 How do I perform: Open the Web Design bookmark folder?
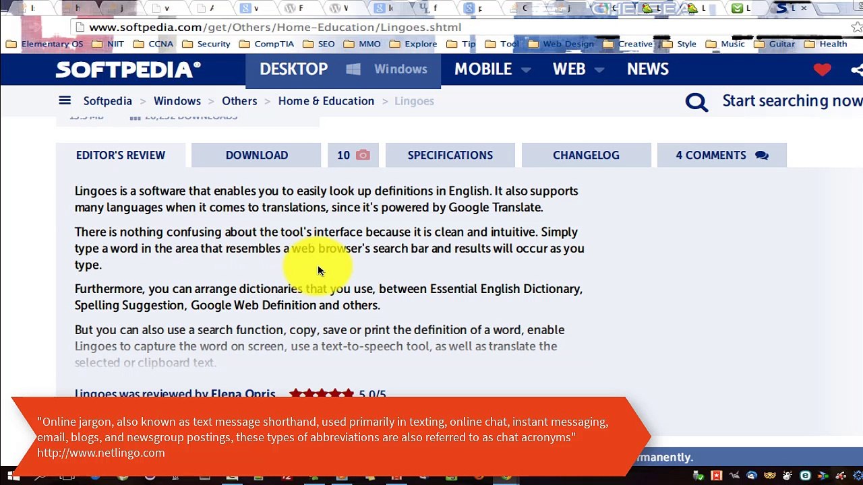pos(561,44)
